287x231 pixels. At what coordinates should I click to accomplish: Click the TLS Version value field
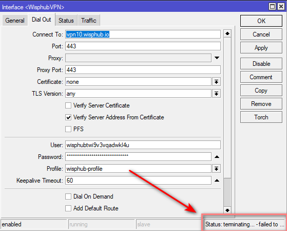[x=139, y=94]
